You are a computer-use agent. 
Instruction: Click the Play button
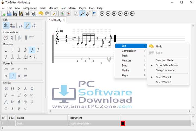point(120,13)
